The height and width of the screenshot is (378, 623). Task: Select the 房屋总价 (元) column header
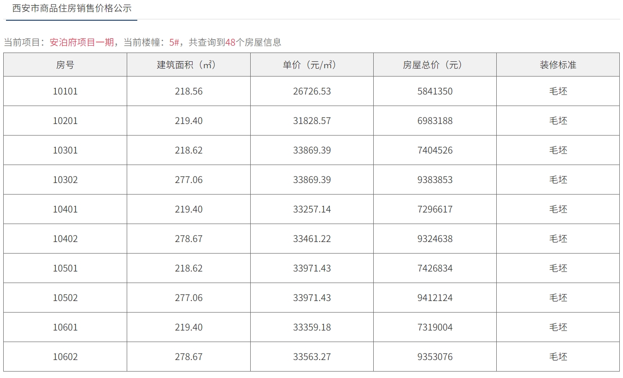(435, 65)
